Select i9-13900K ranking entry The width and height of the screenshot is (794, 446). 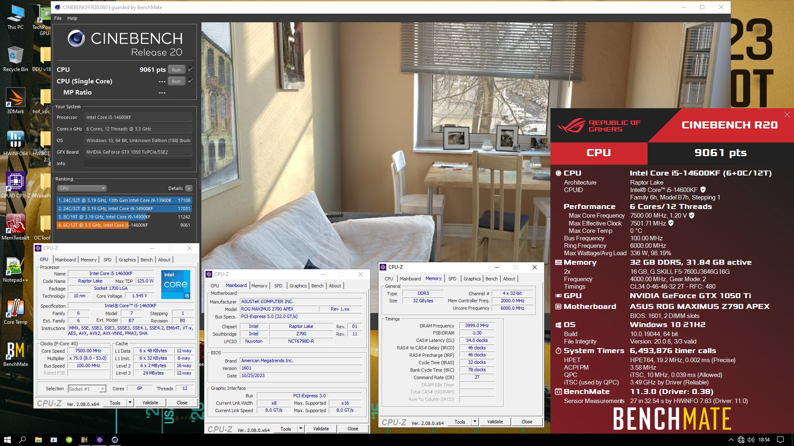coord(124,200)
